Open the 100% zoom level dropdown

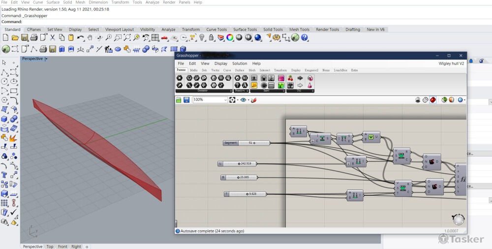pyautogui.click(x=225, y=100)
